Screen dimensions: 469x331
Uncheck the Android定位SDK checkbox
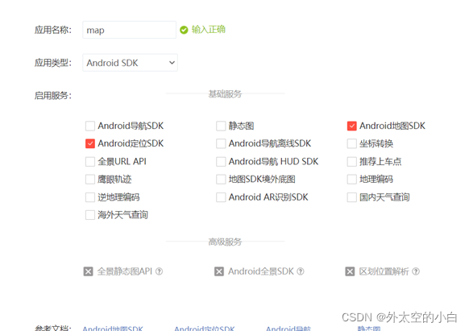click(90, 144)
